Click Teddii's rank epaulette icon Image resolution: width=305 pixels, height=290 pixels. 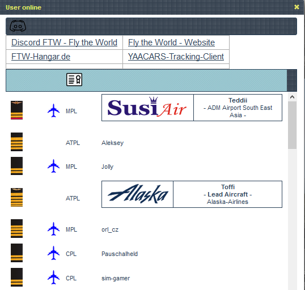[17, 110]
